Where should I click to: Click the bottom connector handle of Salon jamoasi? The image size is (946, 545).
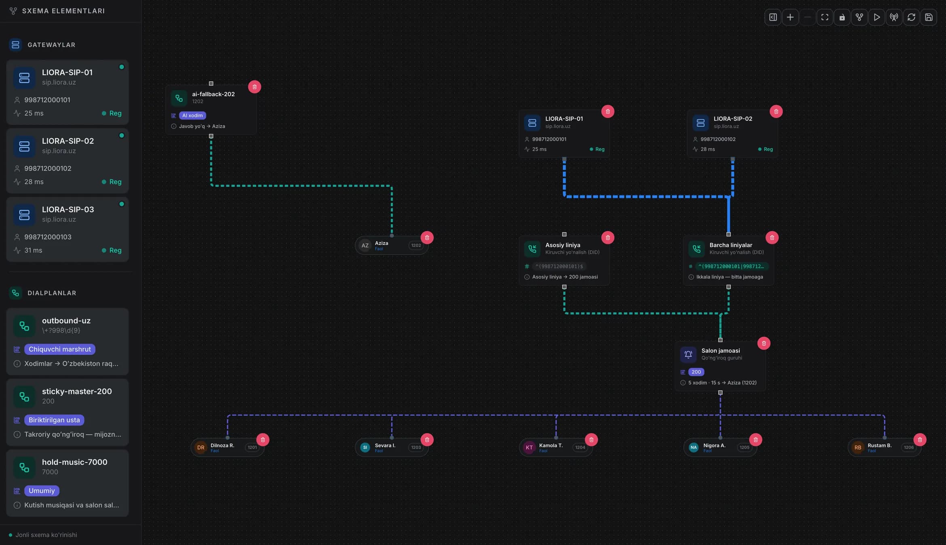click(x=720, y=393)
